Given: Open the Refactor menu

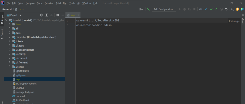Looking at the screenshot, I should click(x=49, y=3).
